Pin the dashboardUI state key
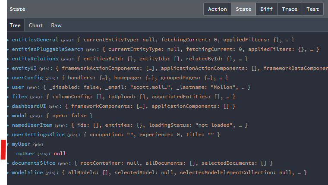Screen dimensions: 328x185 pos(54,107)
